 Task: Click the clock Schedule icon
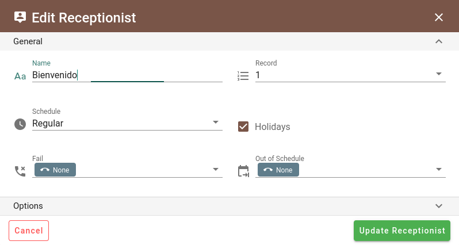pos(20,124)
